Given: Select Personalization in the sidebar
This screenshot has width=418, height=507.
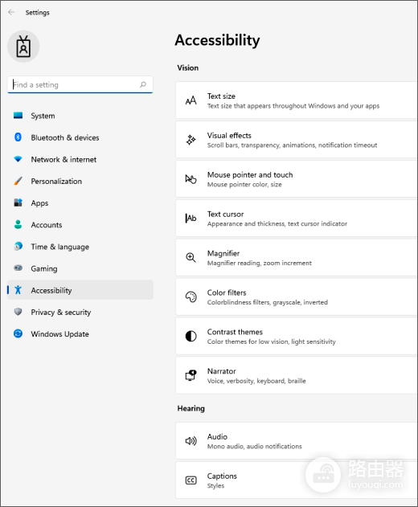Looking at the screenshot, I should (x=80, y=181).
